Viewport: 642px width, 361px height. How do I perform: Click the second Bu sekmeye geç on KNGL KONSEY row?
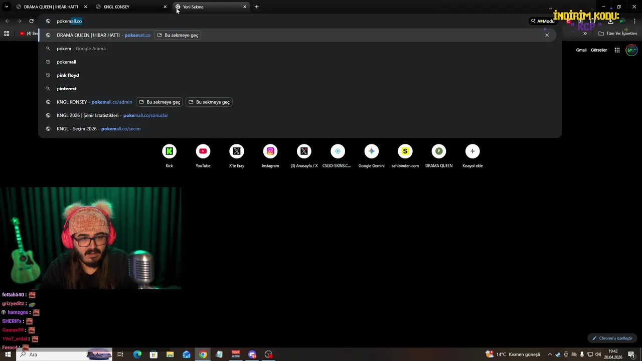click(209, 102)
